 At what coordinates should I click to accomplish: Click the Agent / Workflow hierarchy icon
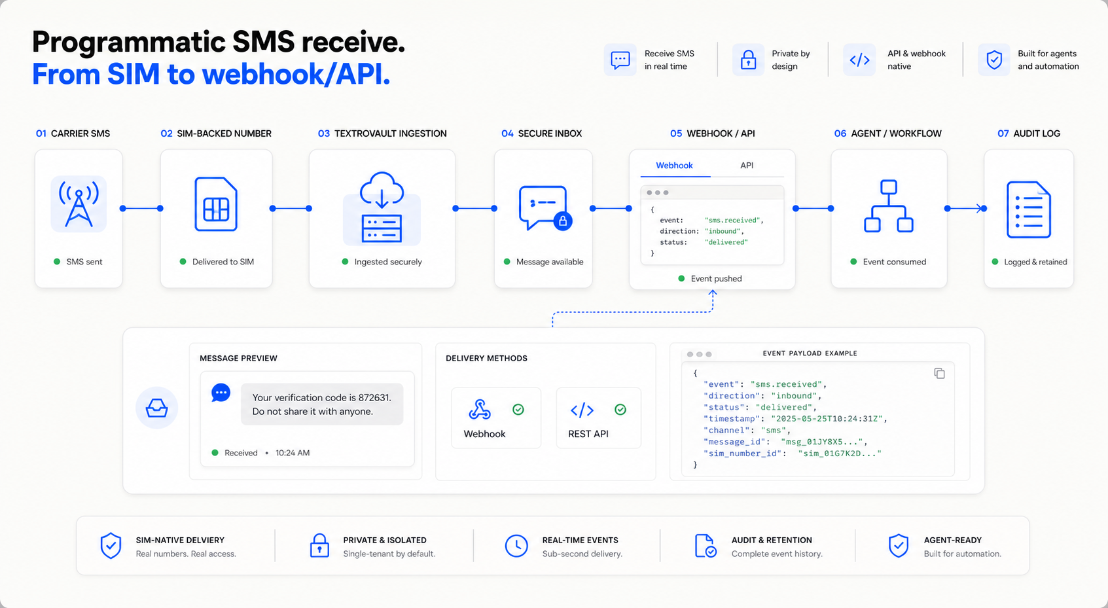click(x=889, y=206)
